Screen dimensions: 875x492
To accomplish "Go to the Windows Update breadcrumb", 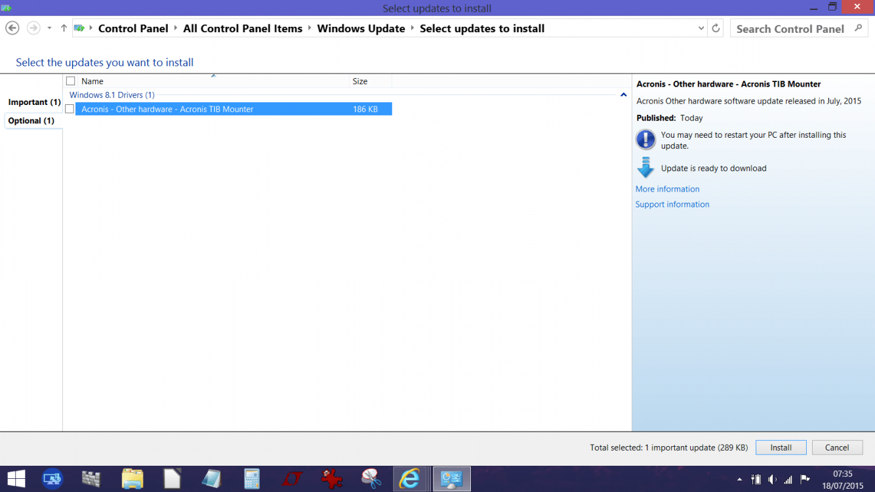I will point(361,28).
